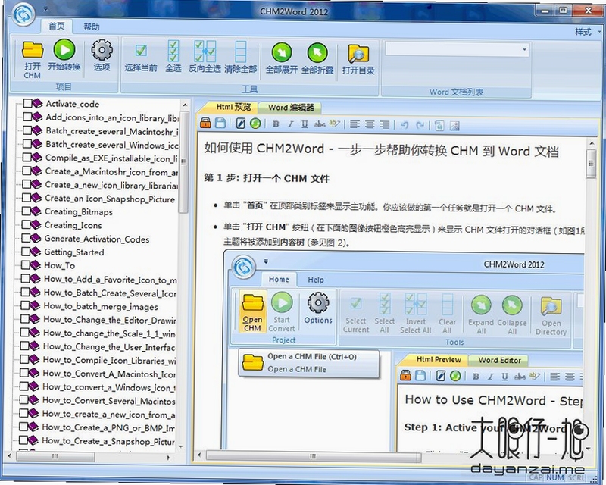The image size is (606, 485).
Task: Check the Activate_code topic checkbox
Action: tap(27, 103)
